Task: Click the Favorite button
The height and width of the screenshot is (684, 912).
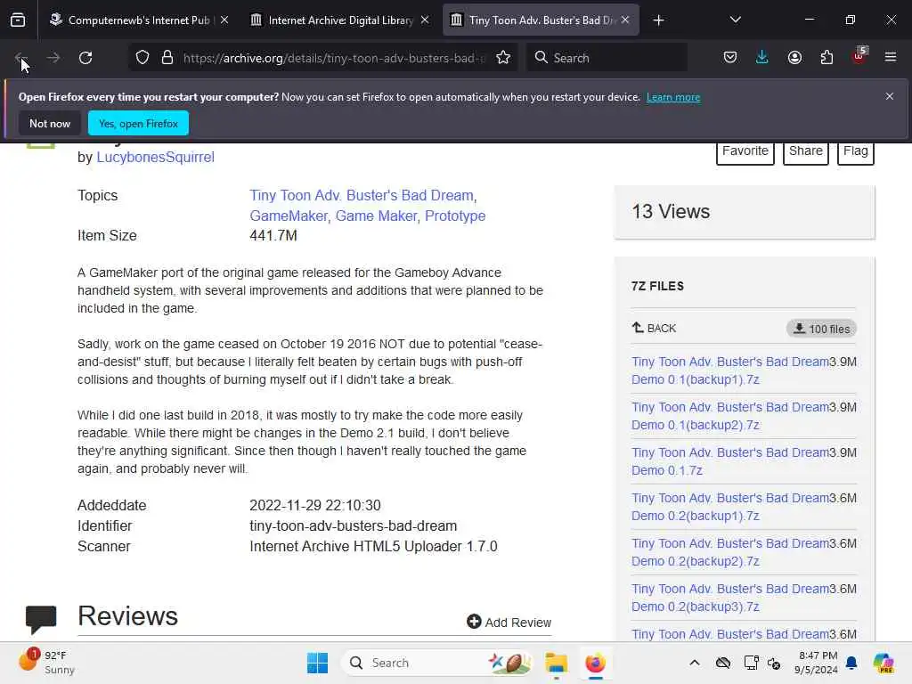Action: [745, 151]
